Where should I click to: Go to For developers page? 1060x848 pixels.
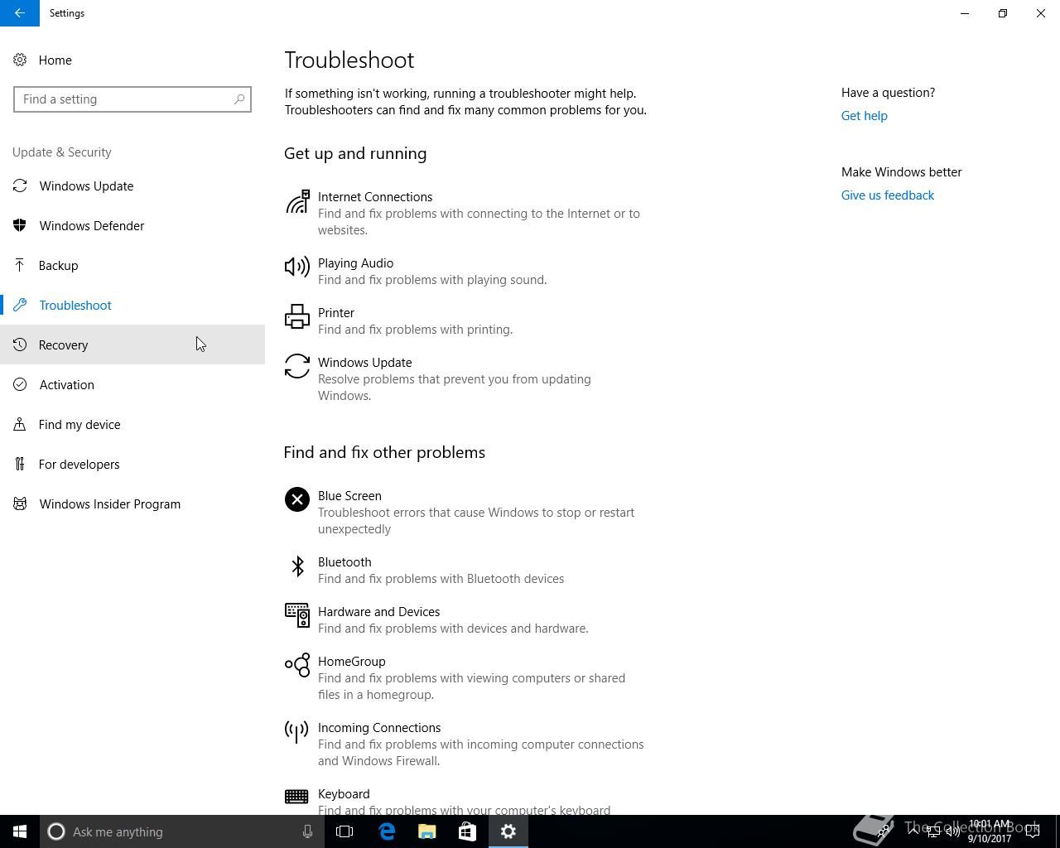click(x=132, y=465)
